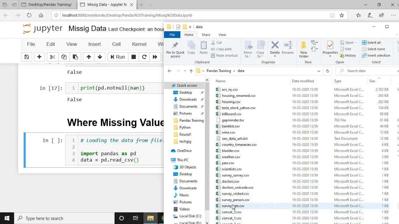Click Select none in the ribbon
399x224 pixels.
tap(373, 49)
